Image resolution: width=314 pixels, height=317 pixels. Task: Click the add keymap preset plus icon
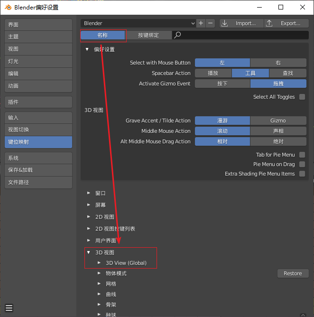pos(201,23)
